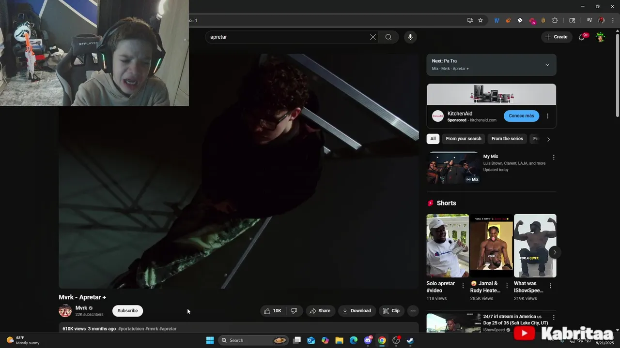Open the weather widget showing 68°F
620x348 pixels.
(x=23, y=340)
